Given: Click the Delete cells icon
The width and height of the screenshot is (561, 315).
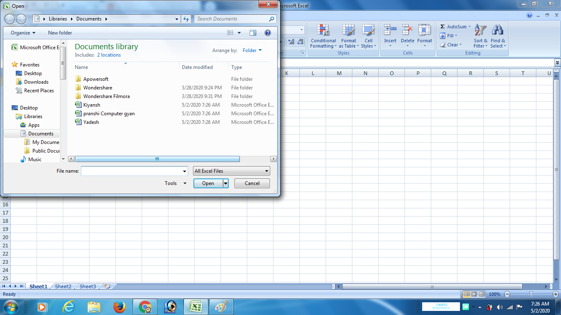Looking at the screenshot, I should pyautogui.click(x=407, y=30).
